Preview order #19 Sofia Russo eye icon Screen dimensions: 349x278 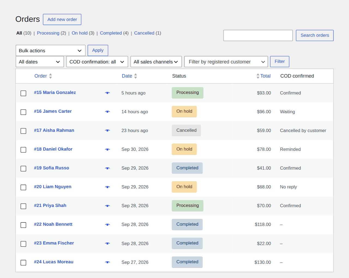point(107,168)
